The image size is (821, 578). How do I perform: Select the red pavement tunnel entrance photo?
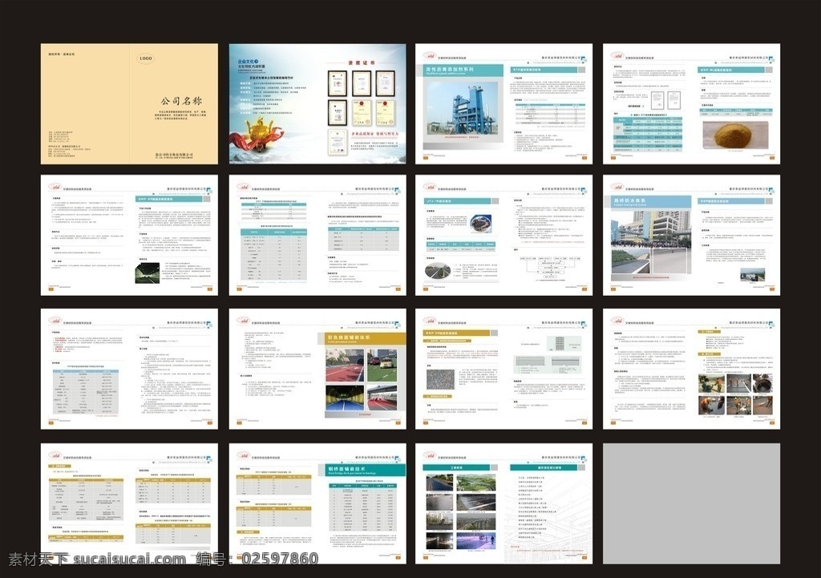tap(345, 366)
